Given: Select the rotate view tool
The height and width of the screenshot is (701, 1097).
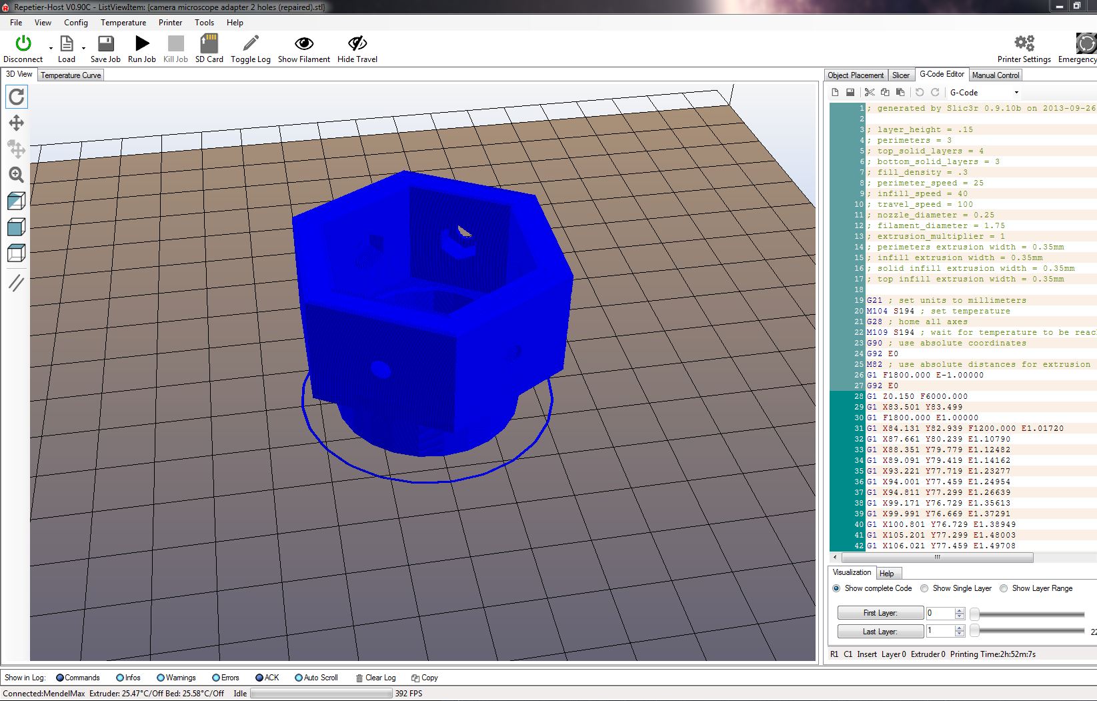Looking at the screenshot, I should tap(16, 97).
